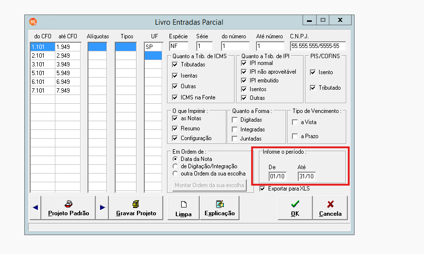The image size is (424, 254).
Task: Toggle the Resumo print option
Action: click(x=175, y=128)
